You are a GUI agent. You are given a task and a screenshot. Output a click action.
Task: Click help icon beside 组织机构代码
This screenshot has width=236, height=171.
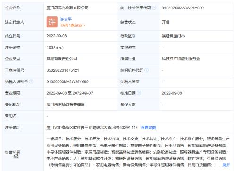pyautogui.click(x=146, y=70)
